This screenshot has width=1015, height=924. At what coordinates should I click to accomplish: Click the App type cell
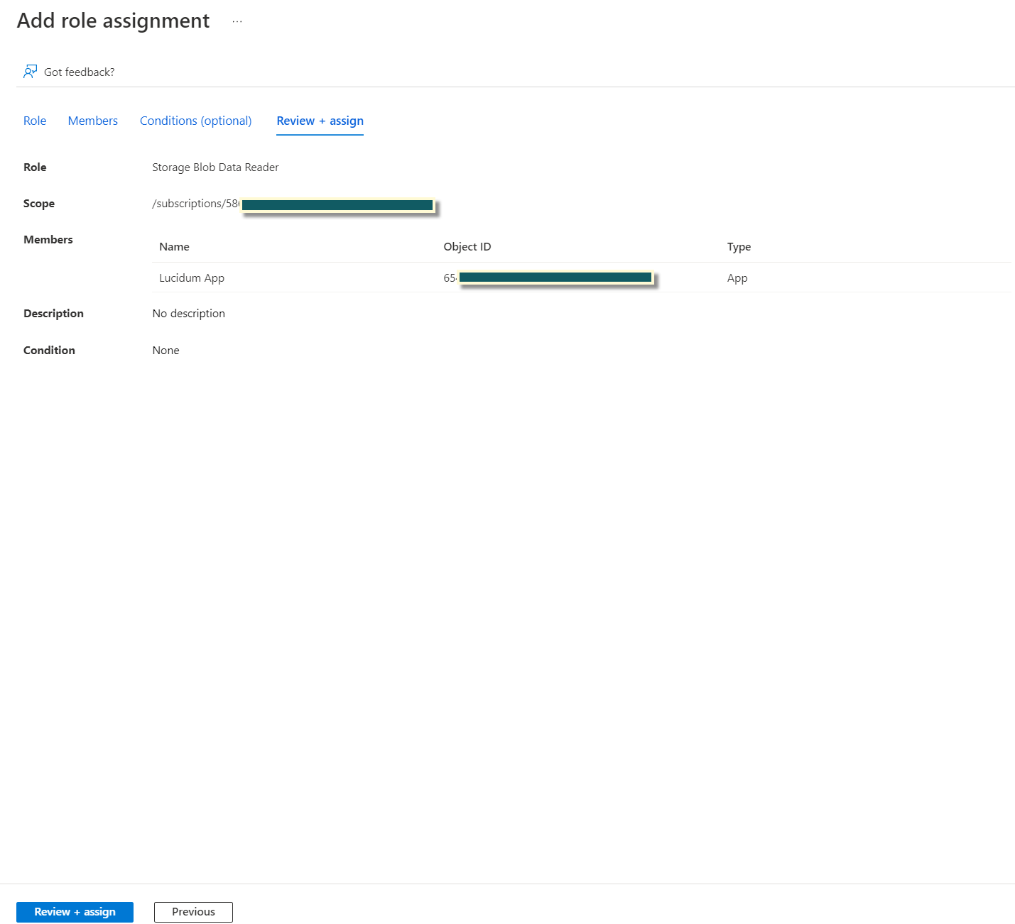coord(737,278)
